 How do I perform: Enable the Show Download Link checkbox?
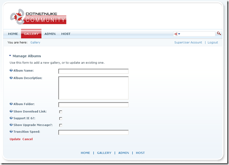60,112
